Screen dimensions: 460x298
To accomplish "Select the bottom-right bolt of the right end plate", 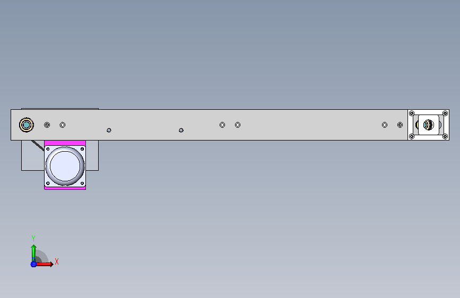I will click(445, 136).
